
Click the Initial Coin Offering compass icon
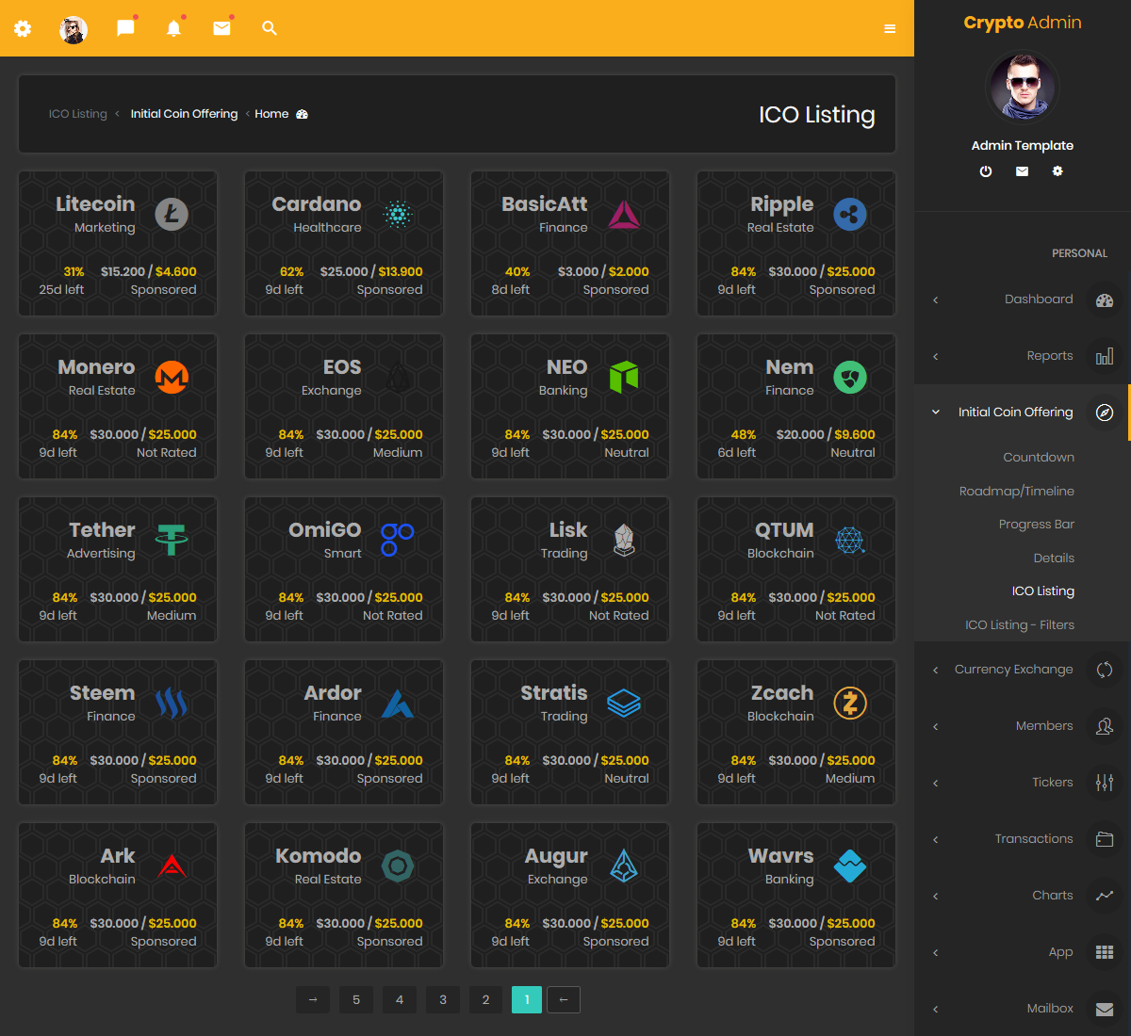click(x=1105, y=413)
